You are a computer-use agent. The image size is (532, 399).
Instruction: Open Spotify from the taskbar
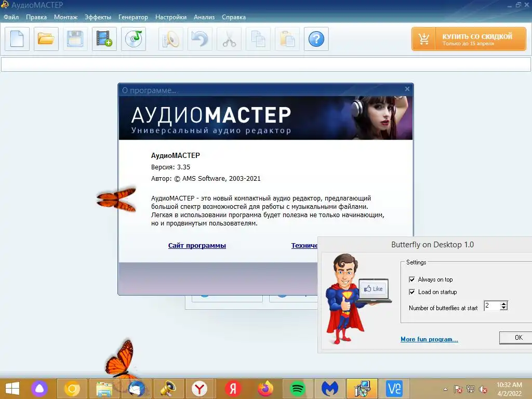(x=298, y=389)
